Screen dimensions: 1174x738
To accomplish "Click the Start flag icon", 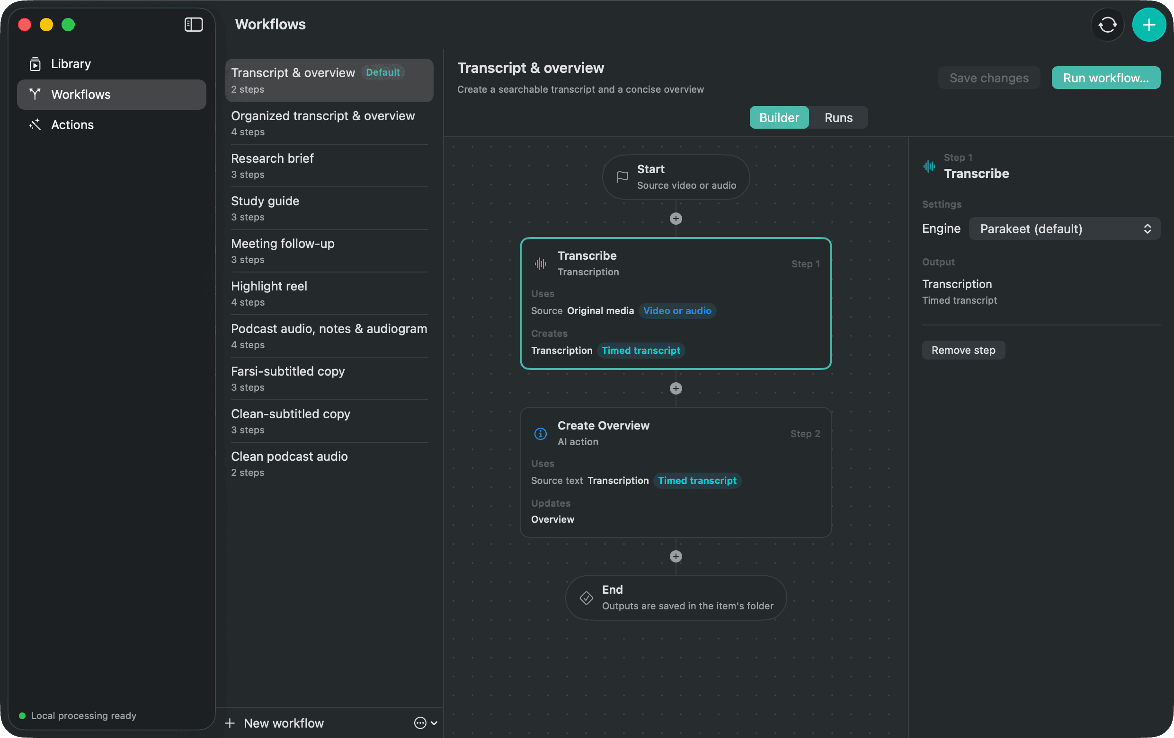I will click(x=622, y=177).
